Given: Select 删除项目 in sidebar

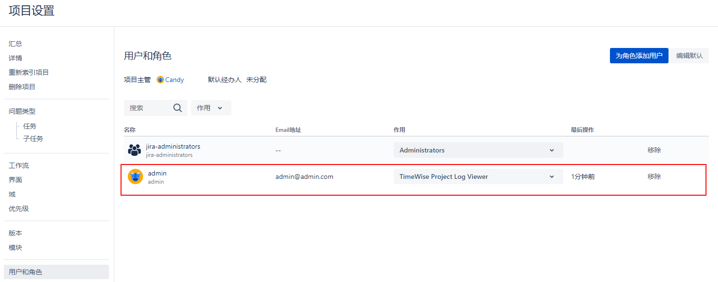Looking at the screenshot, I should pos(22,87).
